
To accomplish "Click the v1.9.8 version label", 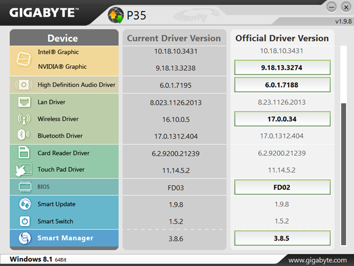I will coord(343,22).
